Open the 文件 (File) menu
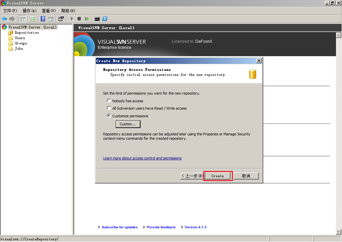 (10, 10)
